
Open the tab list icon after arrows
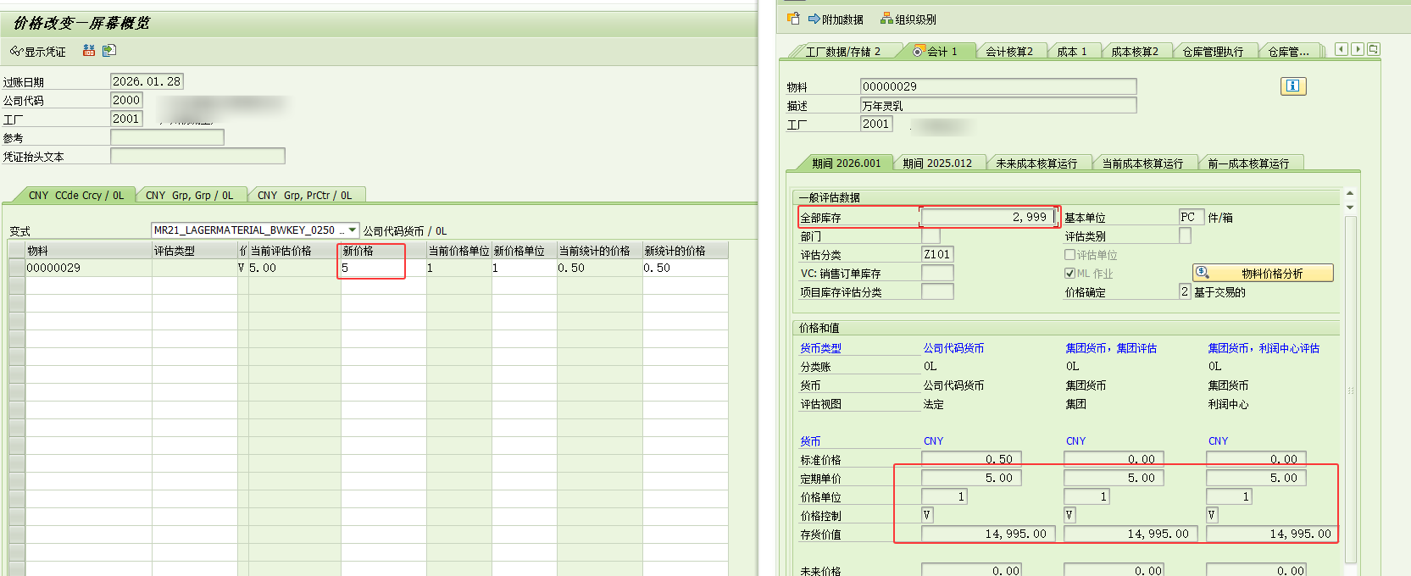coord(1374,50)
